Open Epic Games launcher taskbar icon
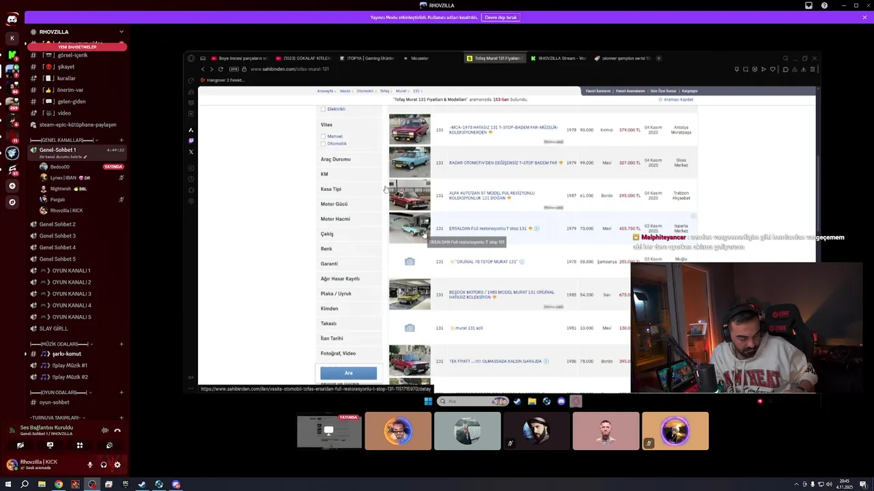The height and width of the screenshot is (491, 874). pyautogui.click(x=125, y=484)
